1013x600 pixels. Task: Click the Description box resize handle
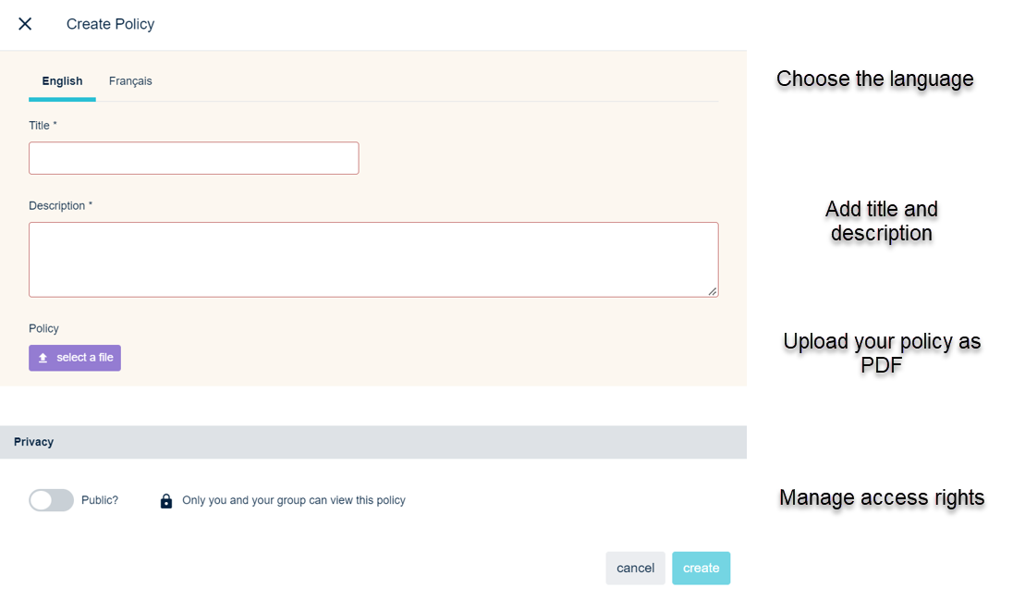click(712, 291)
